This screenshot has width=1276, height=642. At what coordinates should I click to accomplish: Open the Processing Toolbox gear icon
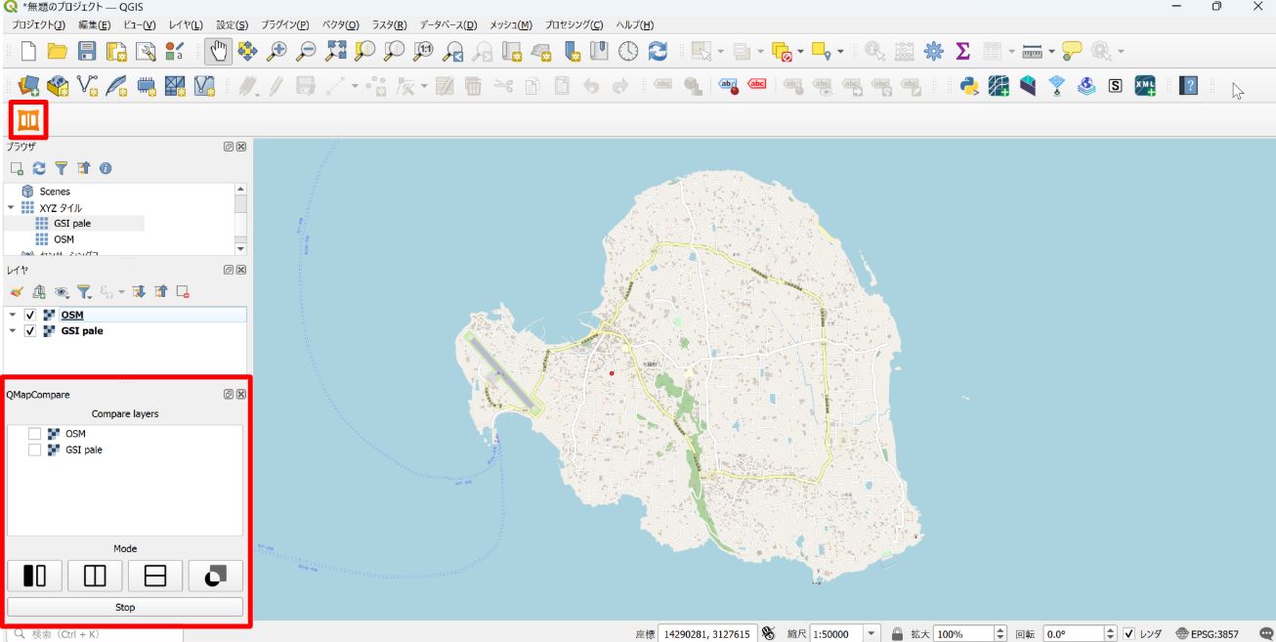933,51
